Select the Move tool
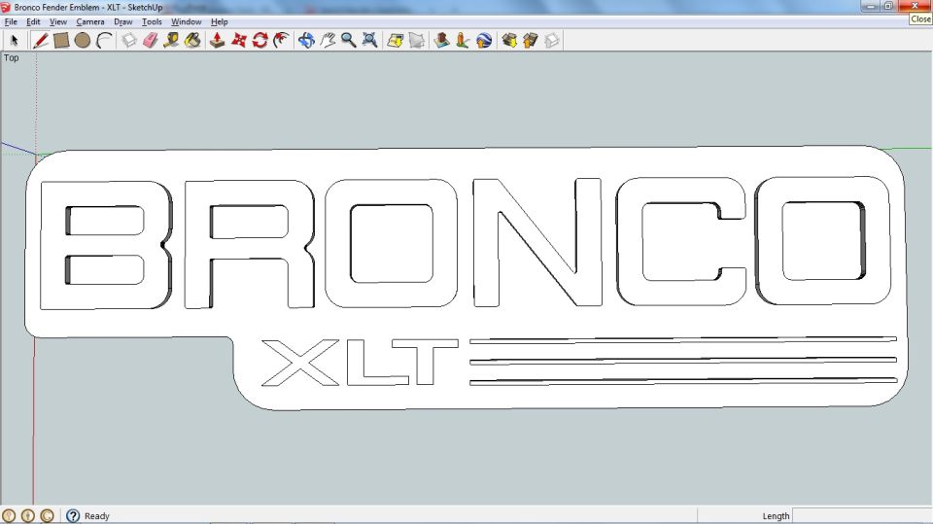The height and width of the screenshot is (524, 933). [x=239, y=41]
